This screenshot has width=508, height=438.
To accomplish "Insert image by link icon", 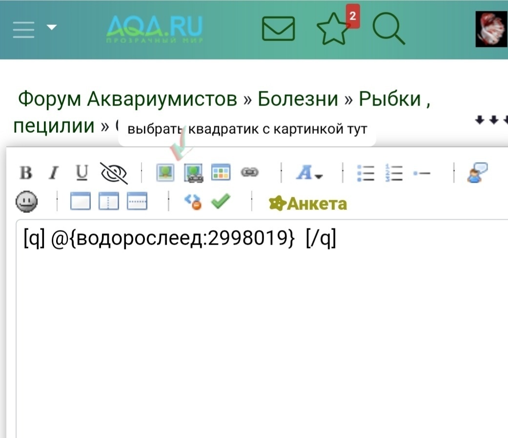I will pos(193,173).
